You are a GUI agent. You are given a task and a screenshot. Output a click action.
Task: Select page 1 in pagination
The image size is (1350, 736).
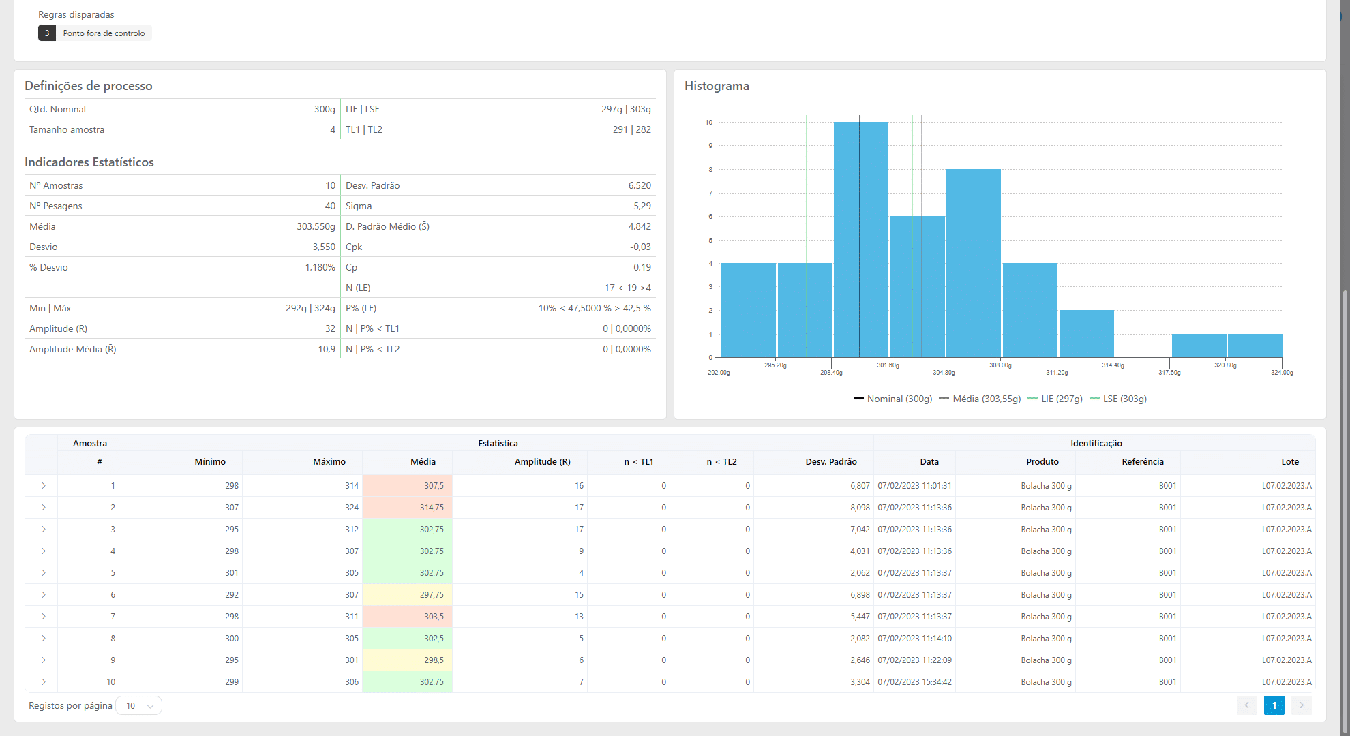coord(1274,705)
